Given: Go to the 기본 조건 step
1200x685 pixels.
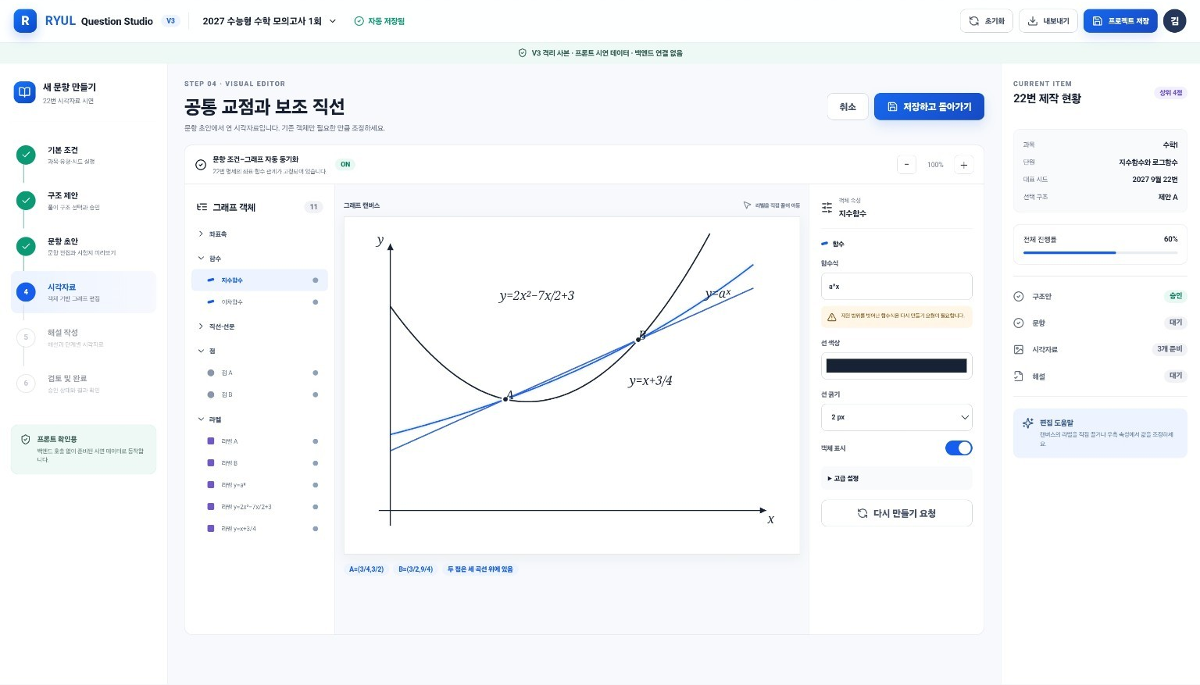Looking at the screenshot, I should (x=84, y=155).
